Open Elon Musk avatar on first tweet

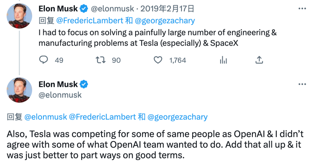tap(19, 16)
